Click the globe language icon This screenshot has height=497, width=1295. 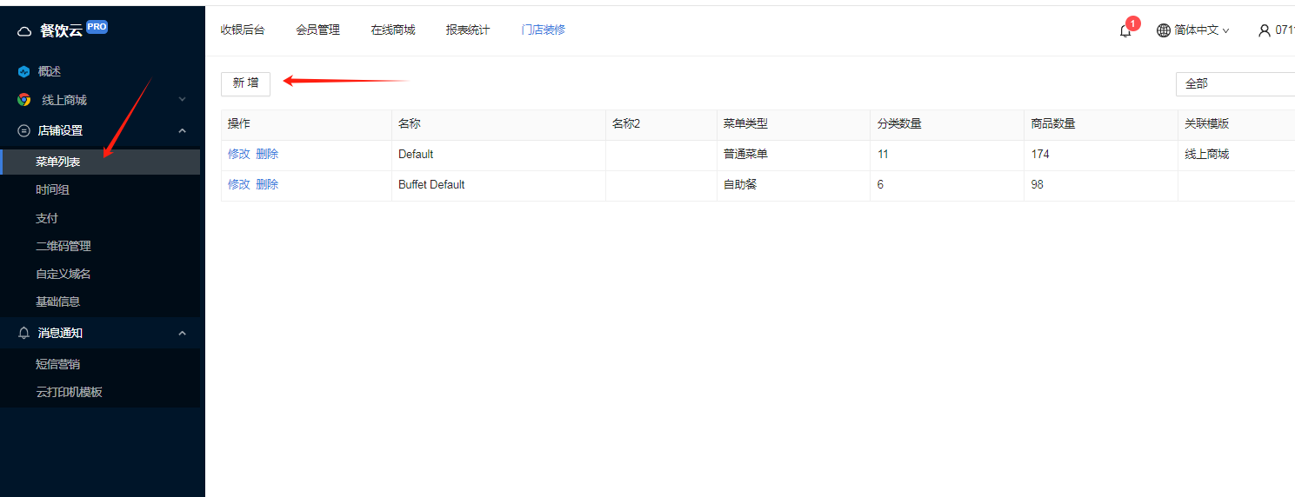(x=1164, y=30)
